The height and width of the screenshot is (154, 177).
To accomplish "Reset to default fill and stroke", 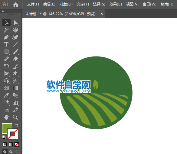I will [x=4, y=137].
